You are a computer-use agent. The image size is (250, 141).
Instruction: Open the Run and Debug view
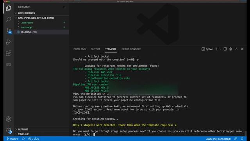tap(9, 42)
